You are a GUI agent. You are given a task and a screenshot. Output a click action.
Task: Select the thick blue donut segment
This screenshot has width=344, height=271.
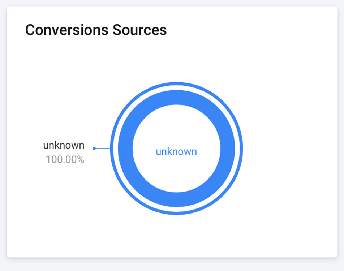177,98
